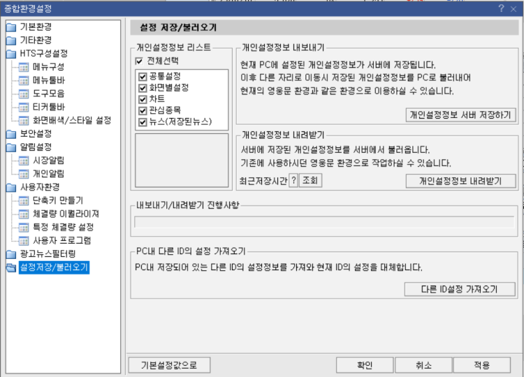Open 개인알림 settings

48,174
